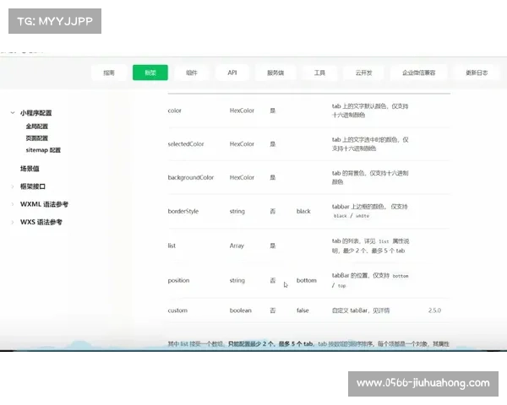Open WXS 语法参考 in the sidebar
Viewport: 507px width, 405px height.
(x=41, y=222)
